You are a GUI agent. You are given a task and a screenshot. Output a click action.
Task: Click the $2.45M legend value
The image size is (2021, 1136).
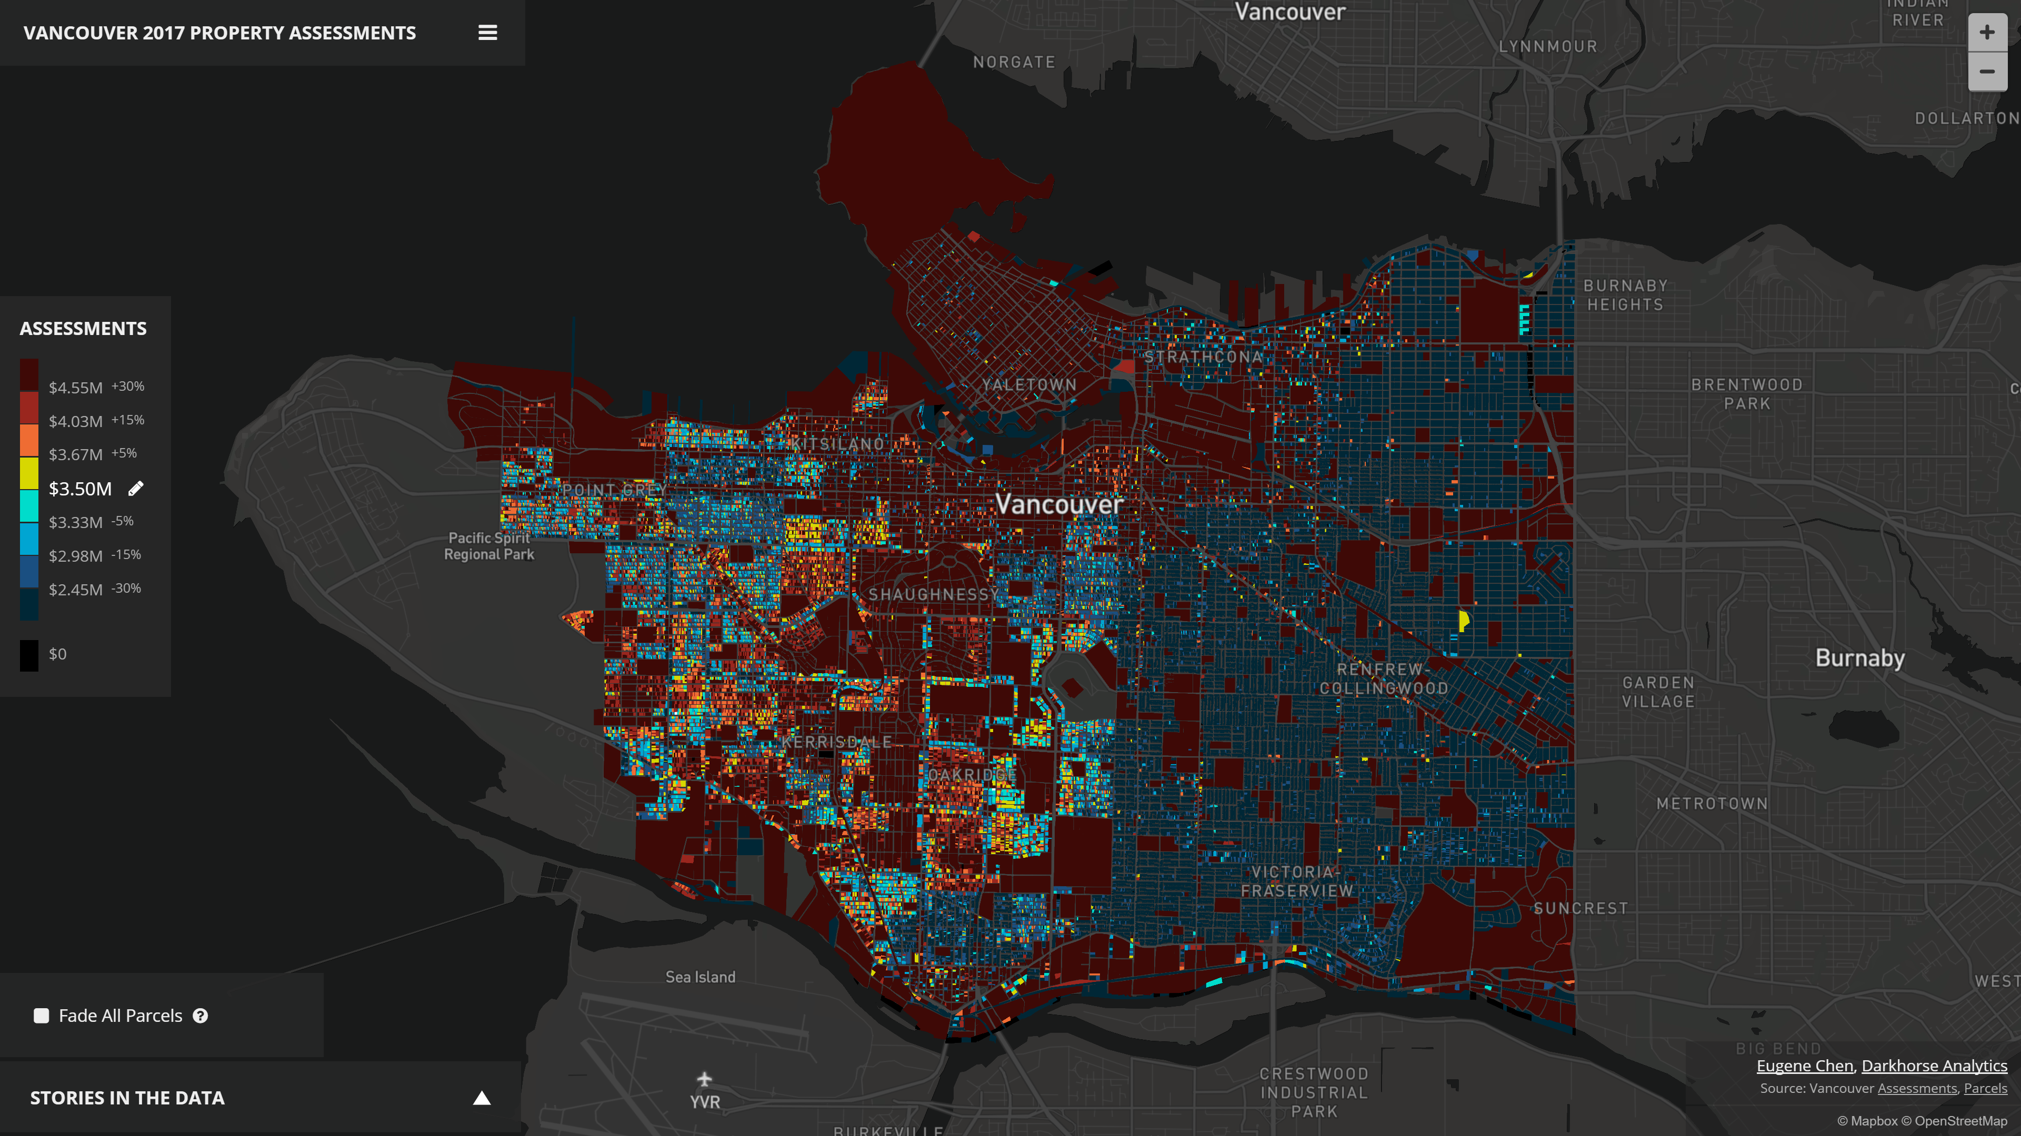(75, 590)
